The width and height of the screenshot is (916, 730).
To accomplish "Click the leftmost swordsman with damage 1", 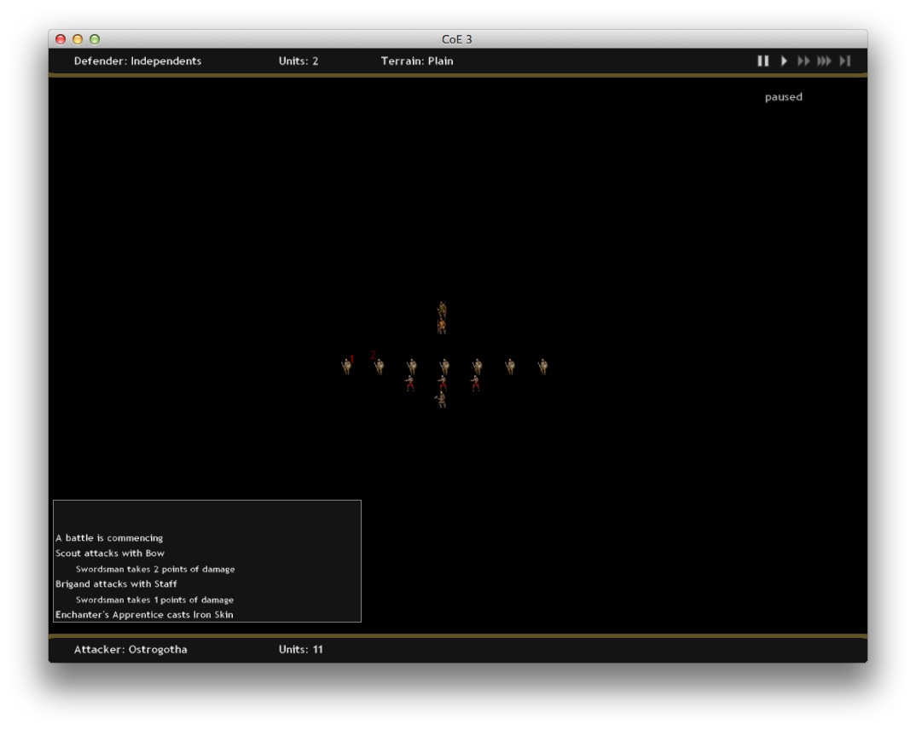I will tap(346, 367).
